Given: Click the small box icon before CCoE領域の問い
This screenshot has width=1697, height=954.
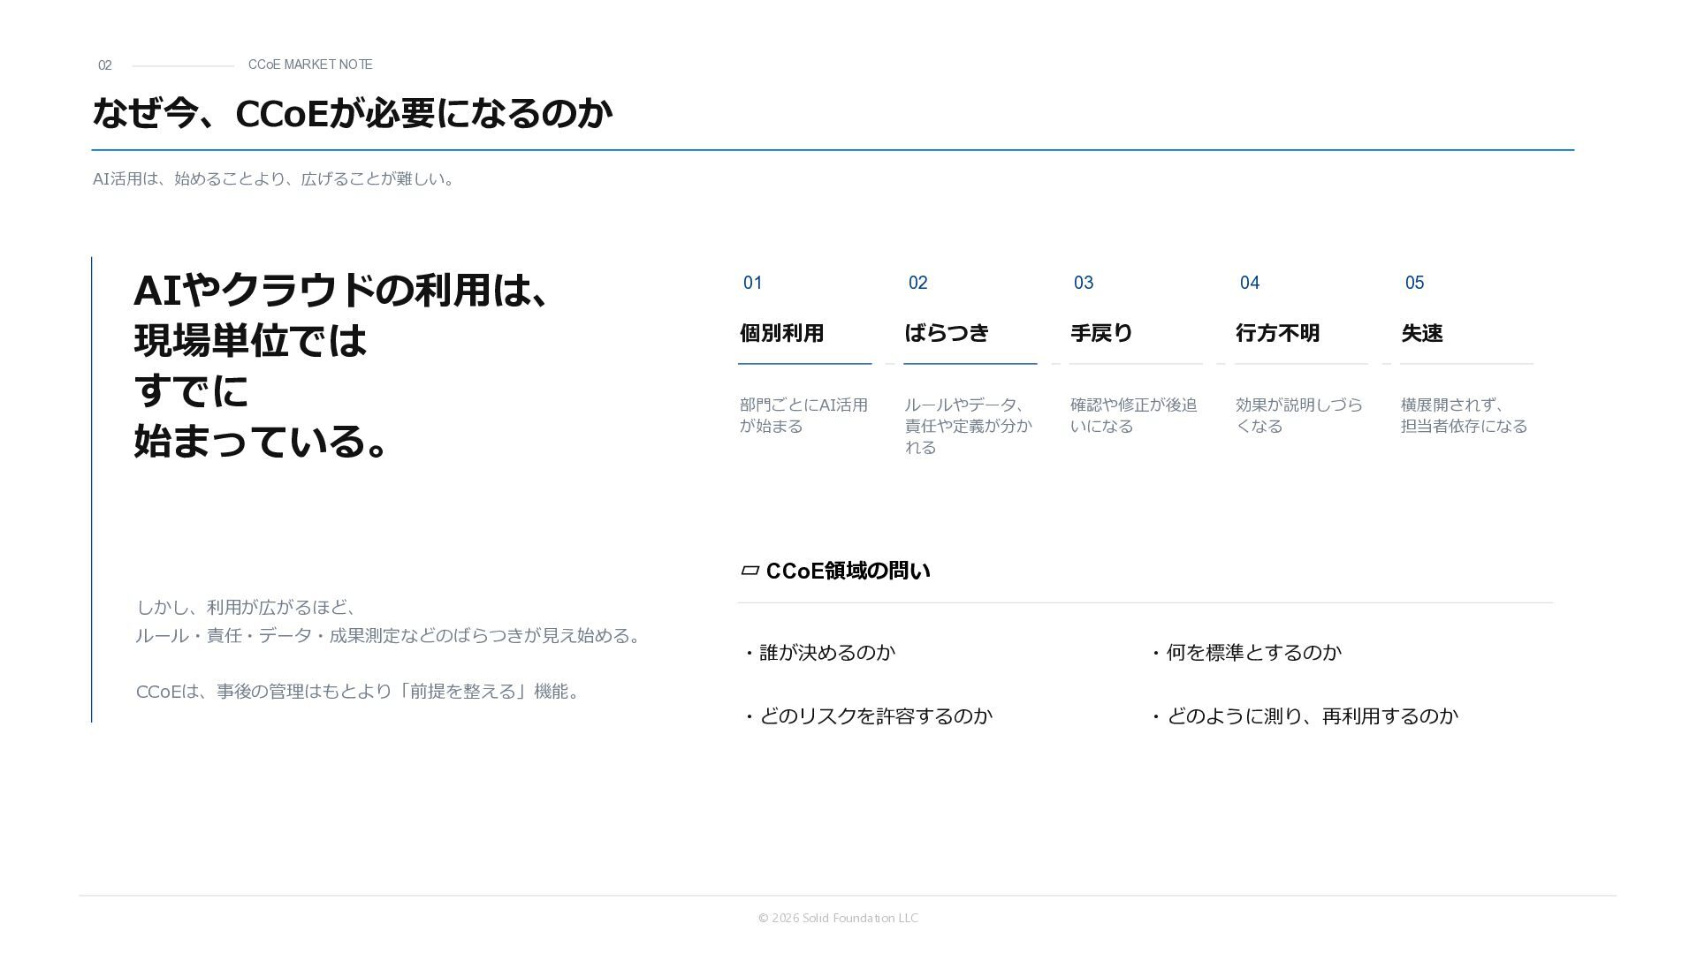Looking at the screenshot, I should [x=750, y=571].
